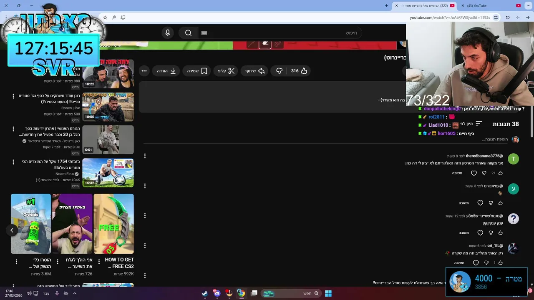Open options for the ענק ענקקקק comment
Viewport: 534px width, 300px height.
point(145,216)
